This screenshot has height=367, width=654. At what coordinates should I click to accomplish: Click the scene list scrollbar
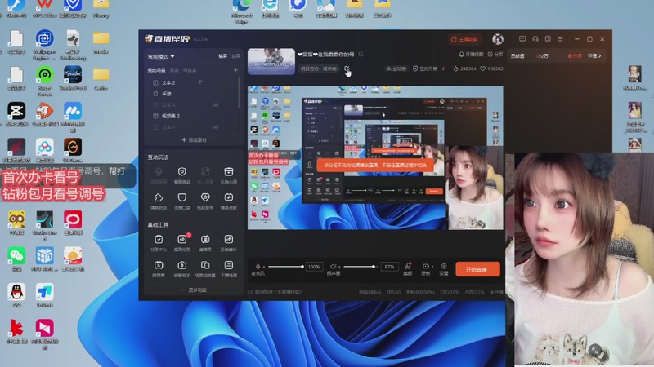[240, 94]
